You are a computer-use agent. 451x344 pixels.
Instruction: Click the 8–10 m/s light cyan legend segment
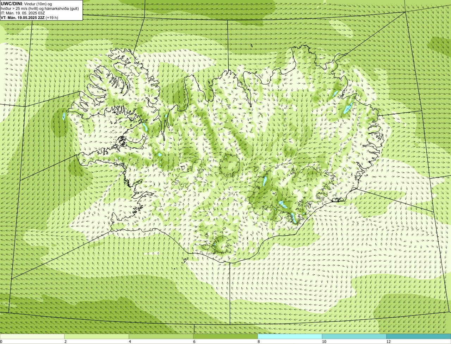click(290, 337)
